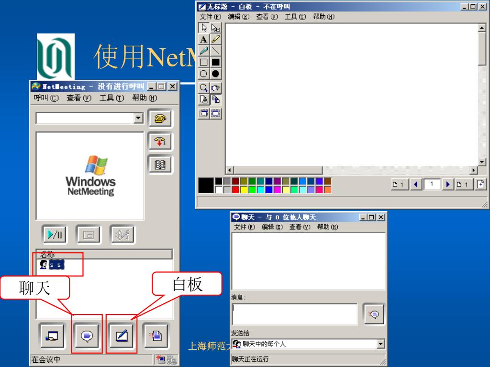
Task: Pick the orange swatch in Whiteboard palette
Action: (x=327, y=189)
